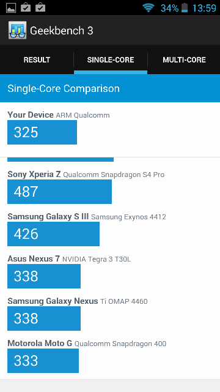The width and height of the screenshot is (220, 392).
Task: Tap the Samsung Galaxy S III bar 426
Action: point(53,234)
